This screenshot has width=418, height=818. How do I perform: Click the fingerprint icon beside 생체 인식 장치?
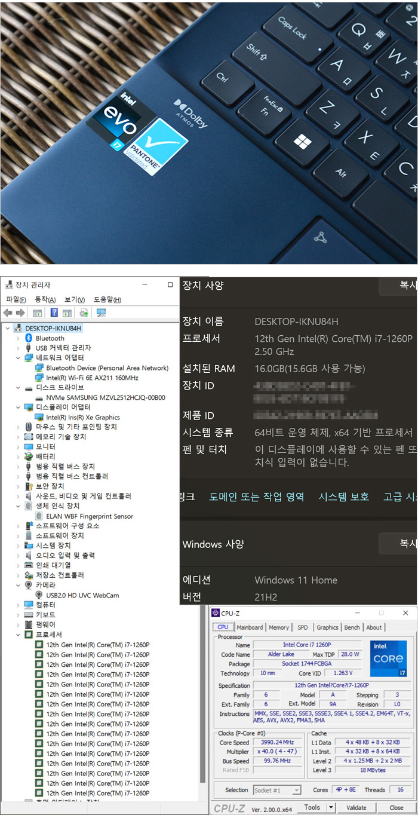29,506
